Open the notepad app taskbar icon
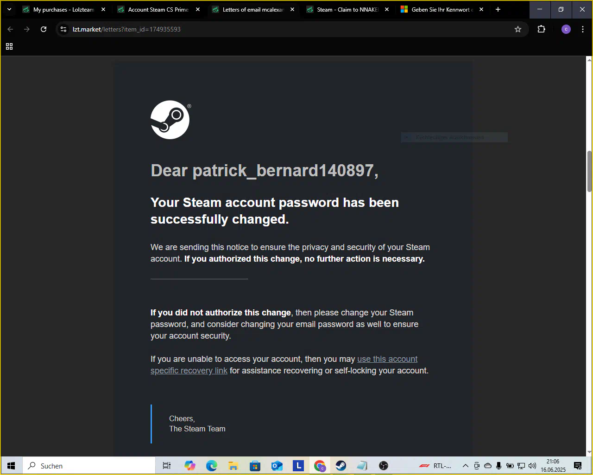593x475 pixels. pos(362,466)
